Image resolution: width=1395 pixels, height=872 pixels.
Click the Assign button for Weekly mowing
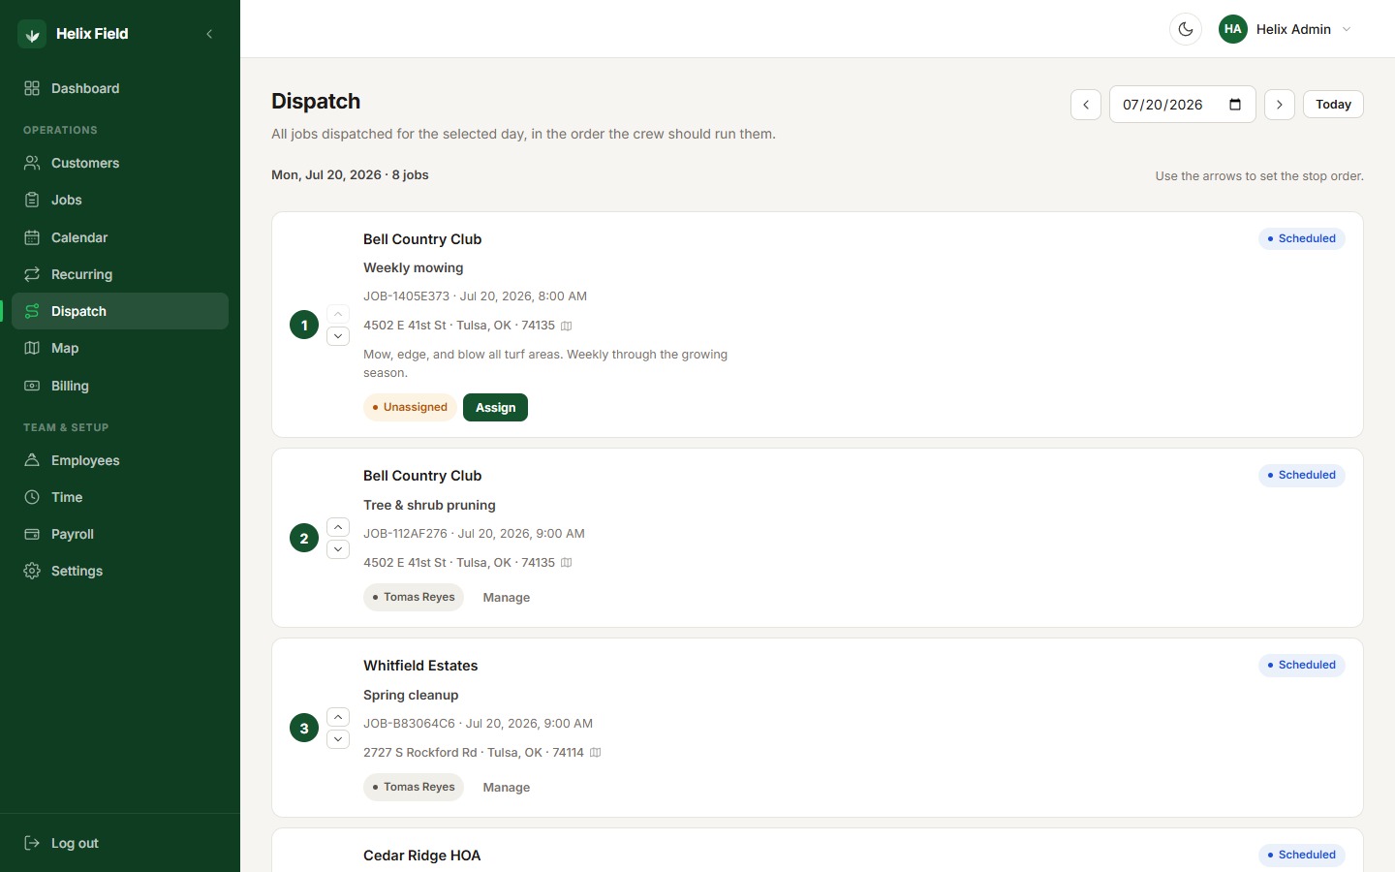(x=495, y=408)
